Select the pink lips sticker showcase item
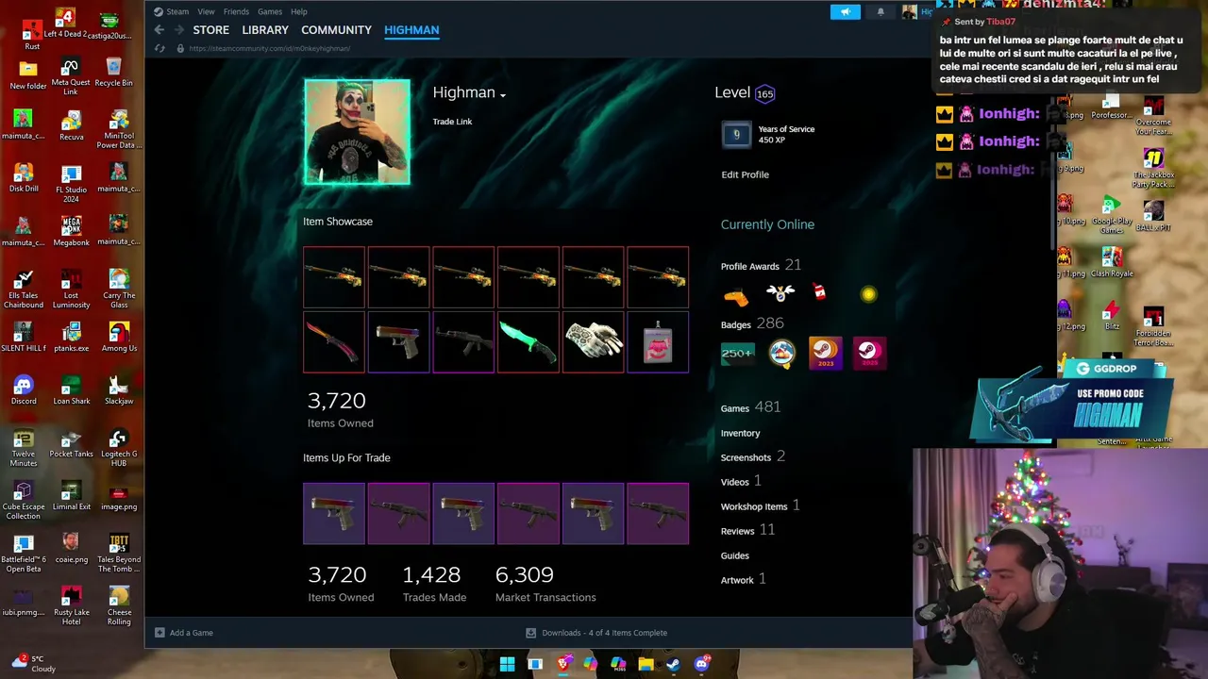Image resolution: width=1208 pixels, height=679 pixels. (x=658, y=341)
